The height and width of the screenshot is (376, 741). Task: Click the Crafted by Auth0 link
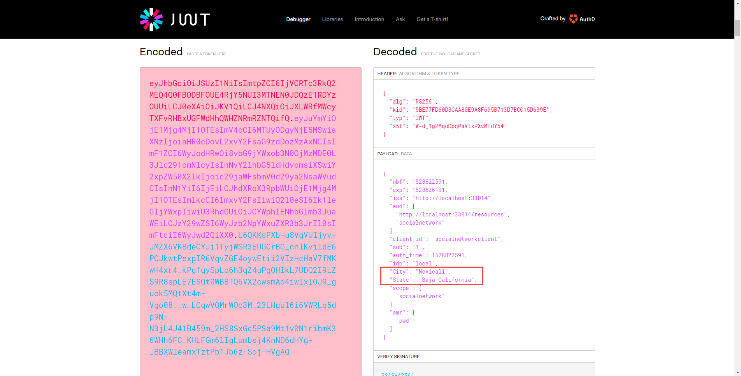pos(567,19)
